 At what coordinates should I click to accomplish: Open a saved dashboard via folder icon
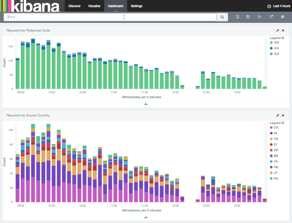[x=259, y=17]
